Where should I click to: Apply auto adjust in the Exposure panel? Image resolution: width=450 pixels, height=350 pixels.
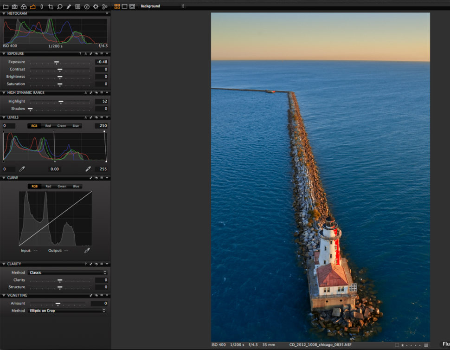point(85,54)
